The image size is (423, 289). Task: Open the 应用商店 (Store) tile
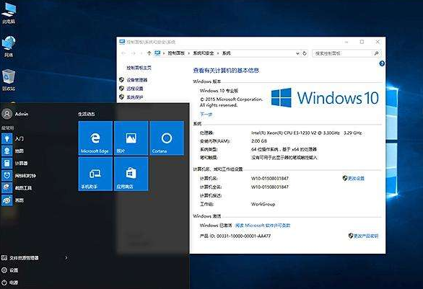click(131, 174)
